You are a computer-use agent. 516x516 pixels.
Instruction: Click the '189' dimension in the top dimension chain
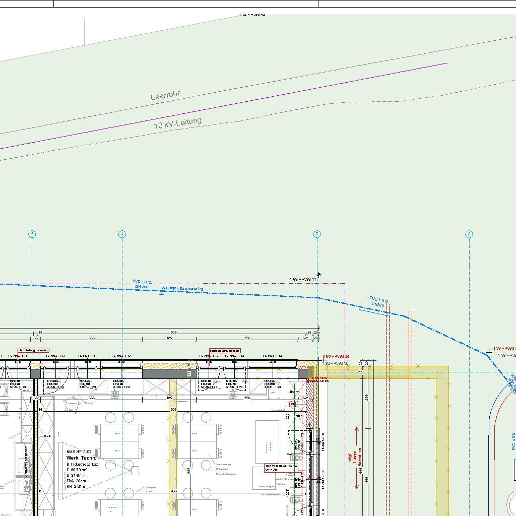pyautogui.click(x=169, y=338)
